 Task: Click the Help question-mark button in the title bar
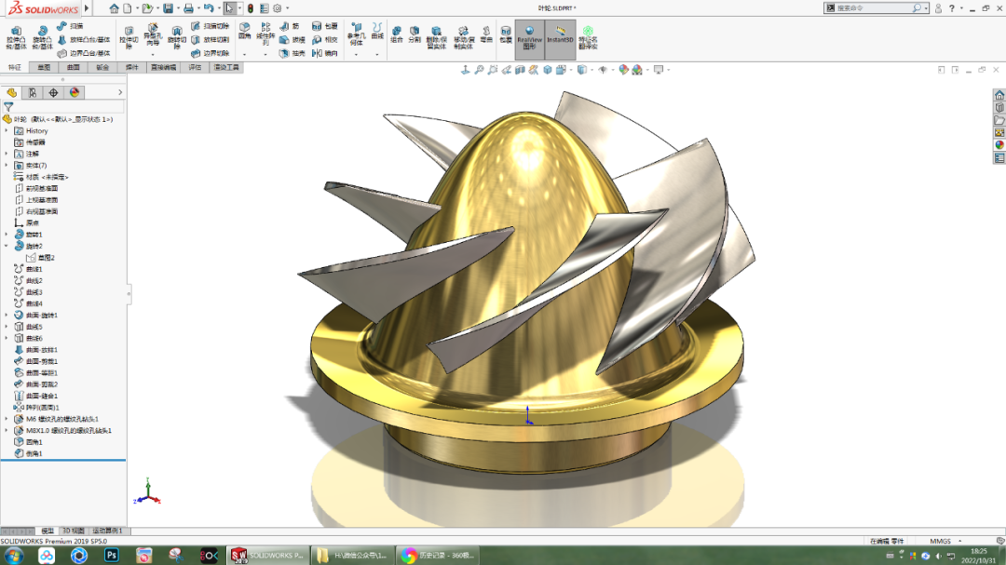[953, 7]
